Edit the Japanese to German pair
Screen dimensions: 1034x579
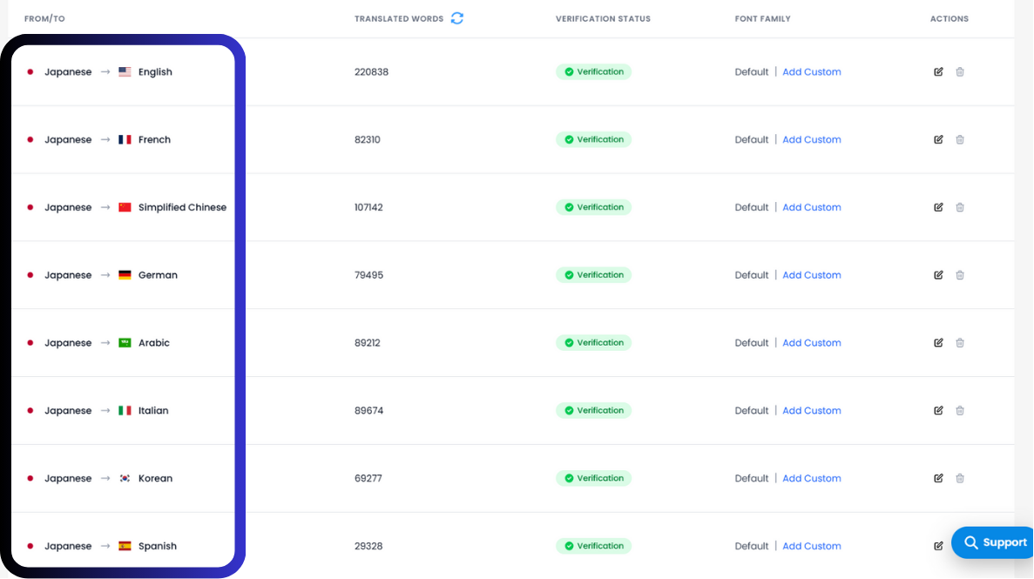[x=938, y=275]
